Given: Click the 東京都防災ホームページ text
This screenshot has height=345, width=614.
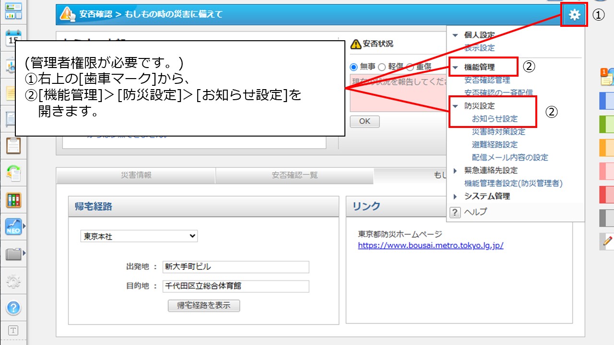Looking at the screenshot, I should pyautogui.click(x=400, y=234).
